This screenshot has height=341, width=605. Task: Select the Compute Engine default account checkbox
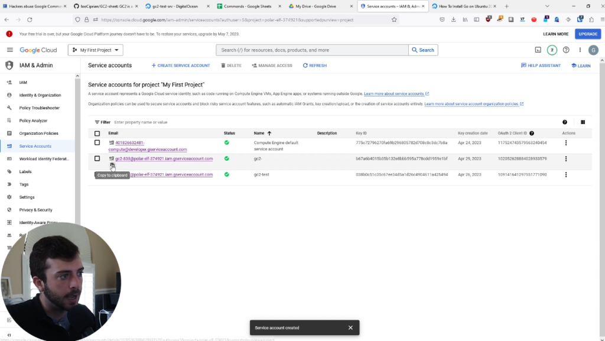[x=97, y=142]
